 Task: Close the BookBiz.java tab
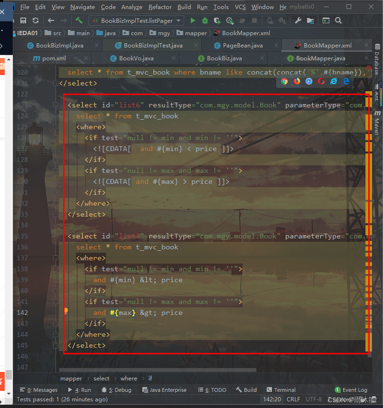[262, 58]
